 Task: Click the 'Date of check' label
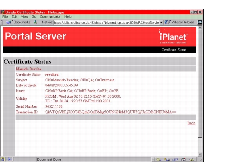[26, 85]
